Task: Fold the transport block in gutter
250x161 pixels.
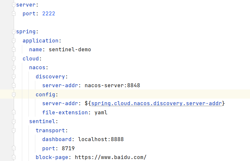Action: click(13, 131)
